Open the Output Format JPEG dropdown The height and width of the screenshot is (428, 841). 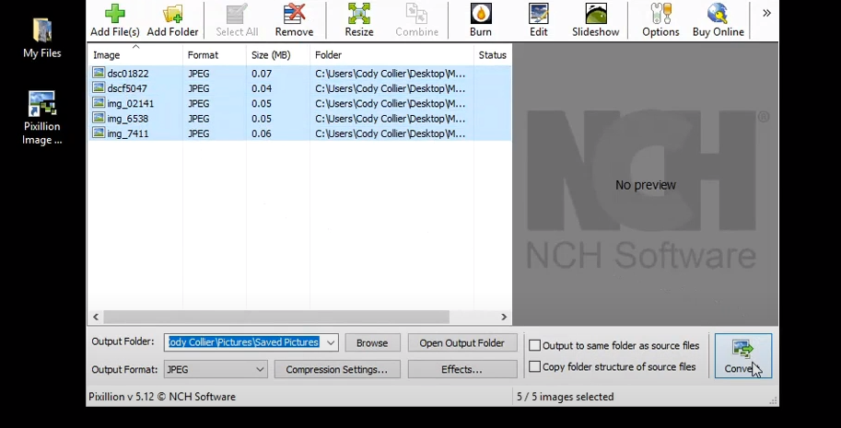216,369
